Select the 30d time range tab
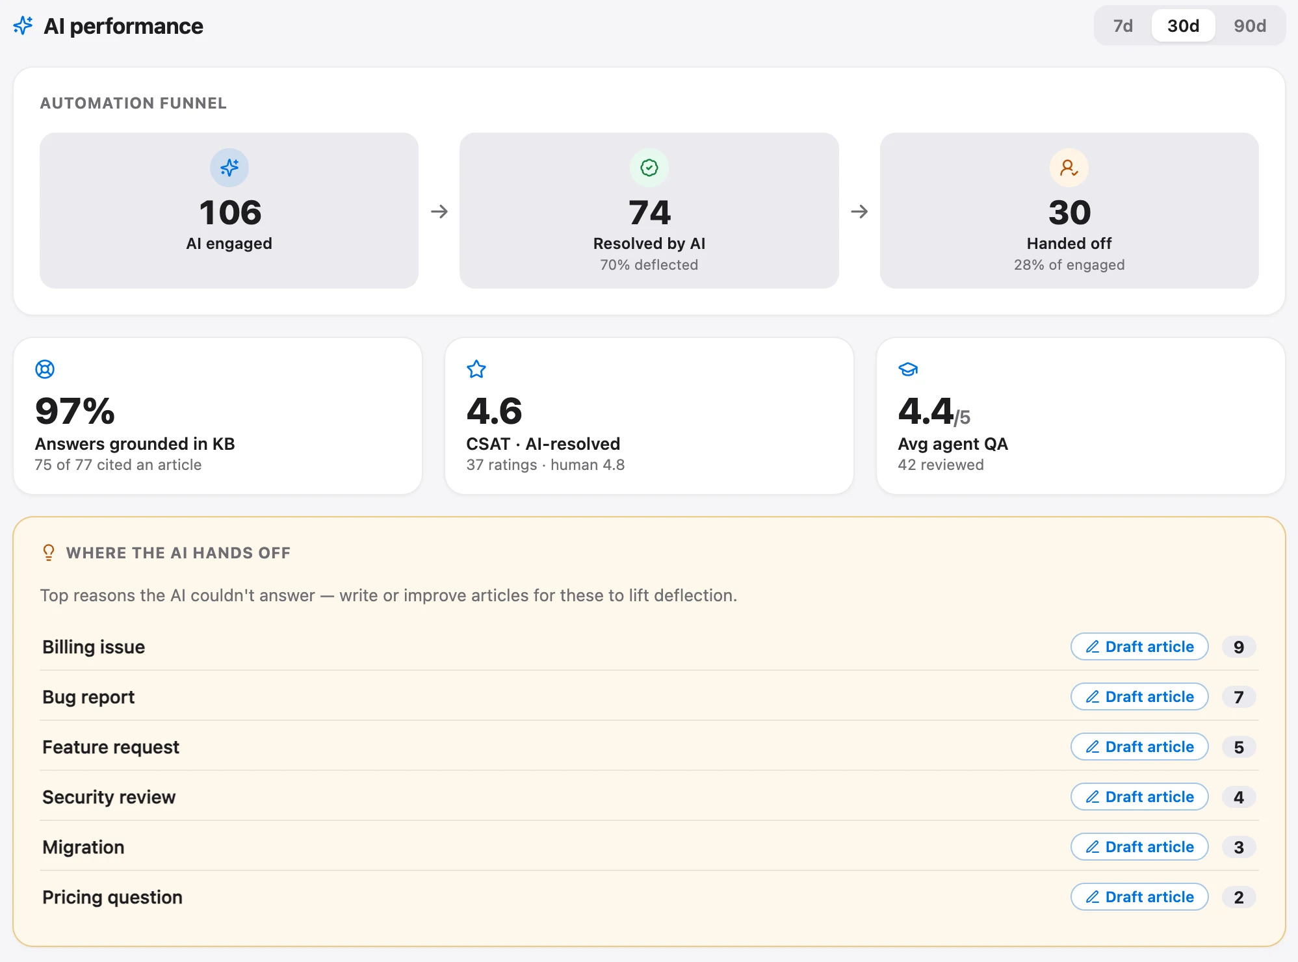1298x962 pixels. [x=1183, y=26]
